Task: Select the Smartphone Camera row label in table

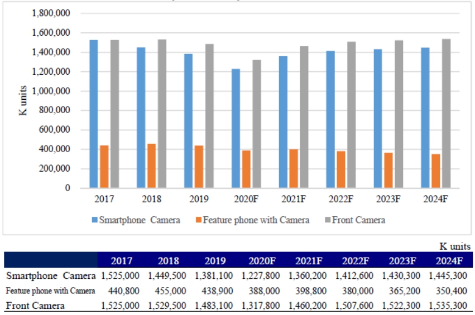Action: coord(50,275)
